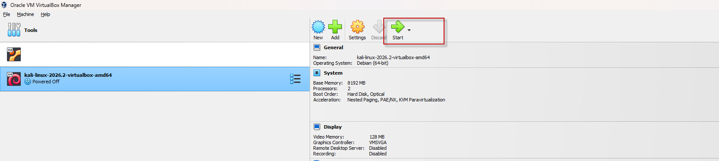Start the VM with the green arrow
Screen dimensions: 719x161
pos(398,27)
